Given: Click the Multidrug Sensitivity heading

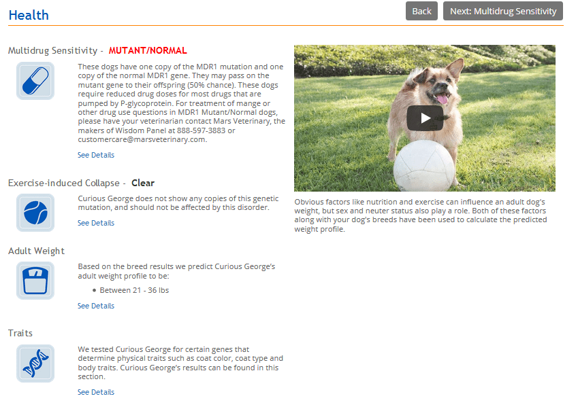Looking at the screenshot, I should pyautogui.click(x=52, y=50).
